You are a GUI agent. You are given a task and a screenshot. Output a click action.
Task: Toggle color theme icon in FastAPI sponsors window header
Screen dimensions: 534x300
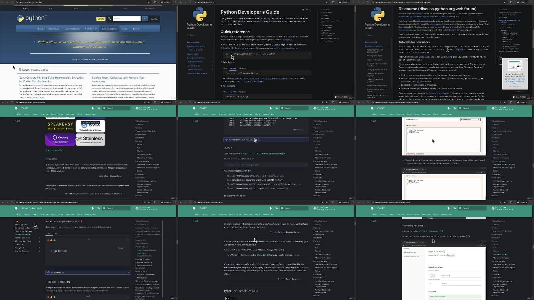coord(92,108)
